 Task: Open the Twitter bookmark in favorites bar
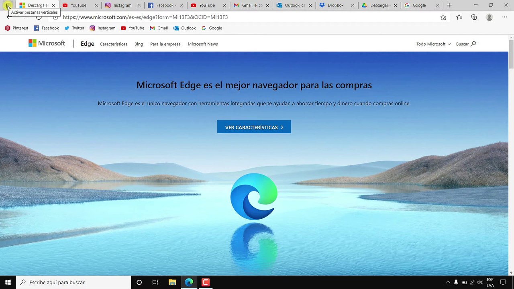[x=74, y=28]
